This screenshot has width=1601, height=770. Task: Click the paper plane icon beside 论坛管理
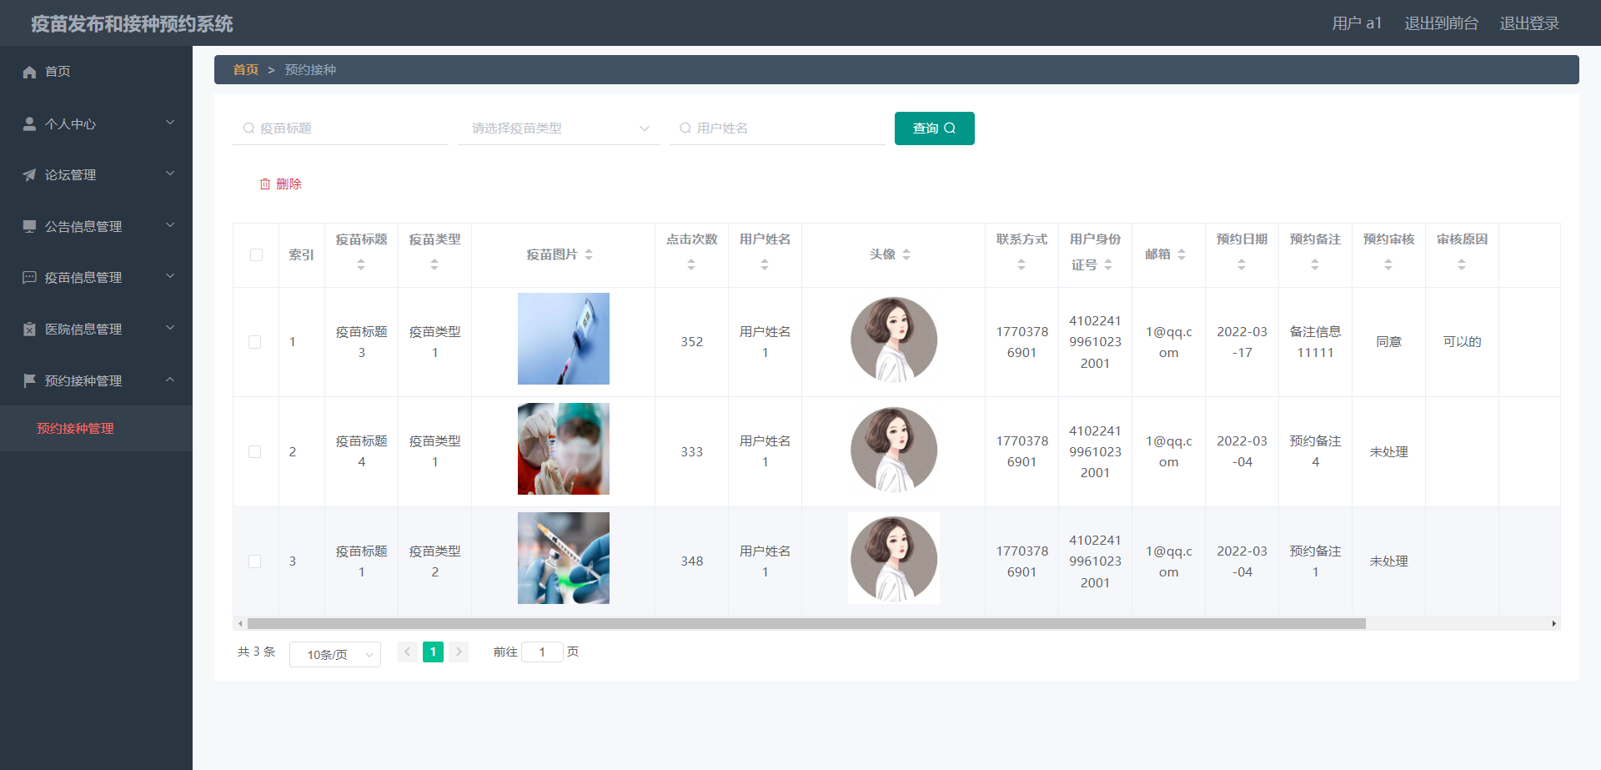click(29, 175)
